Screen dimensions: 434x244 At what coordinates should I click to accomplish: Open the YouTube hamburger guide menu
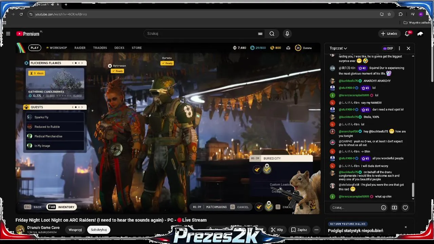8,34
